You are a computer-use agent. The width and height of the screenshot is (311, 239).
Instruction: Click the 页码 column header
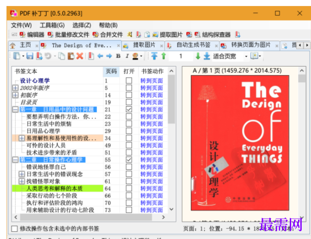[x=111, y=71]
